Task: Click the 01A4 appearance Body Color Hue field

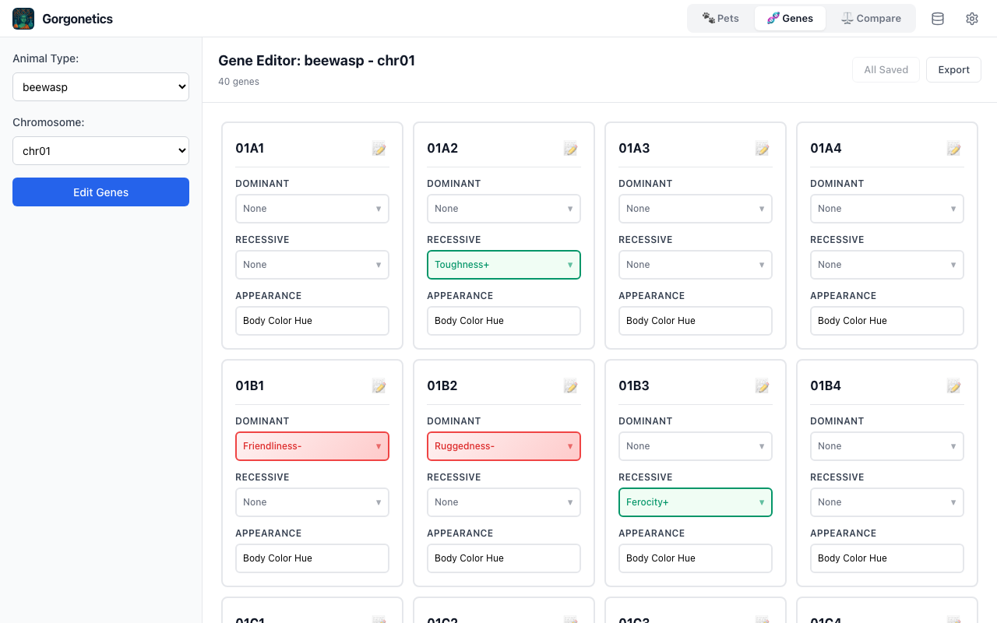Action: tap(887, 321)
